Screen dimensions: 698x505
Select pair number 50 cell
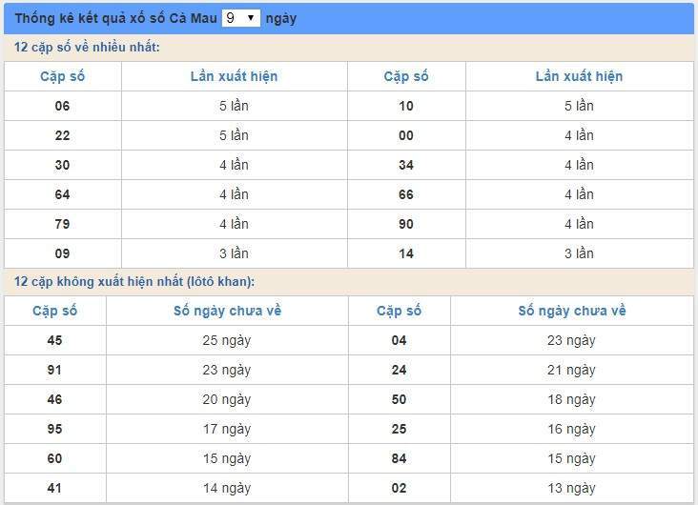(x=399, y=399)
